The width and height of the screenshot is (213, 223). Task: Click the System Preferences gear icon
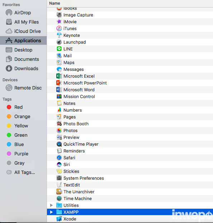59,178
